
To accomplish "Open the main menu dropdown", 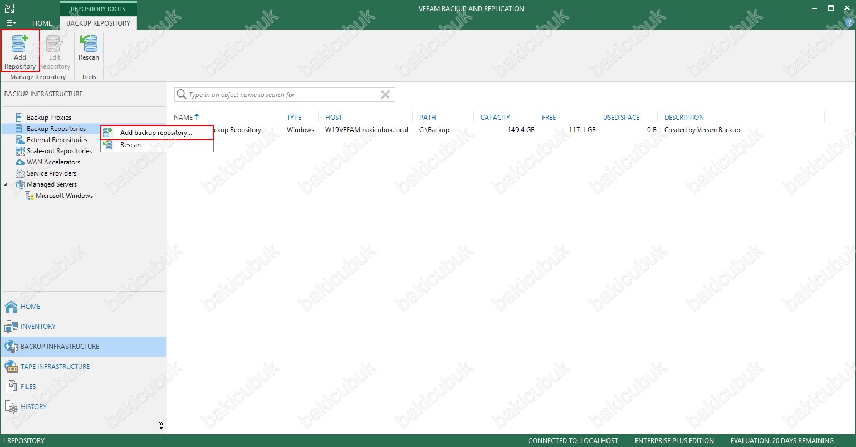I will pos(11,23).
